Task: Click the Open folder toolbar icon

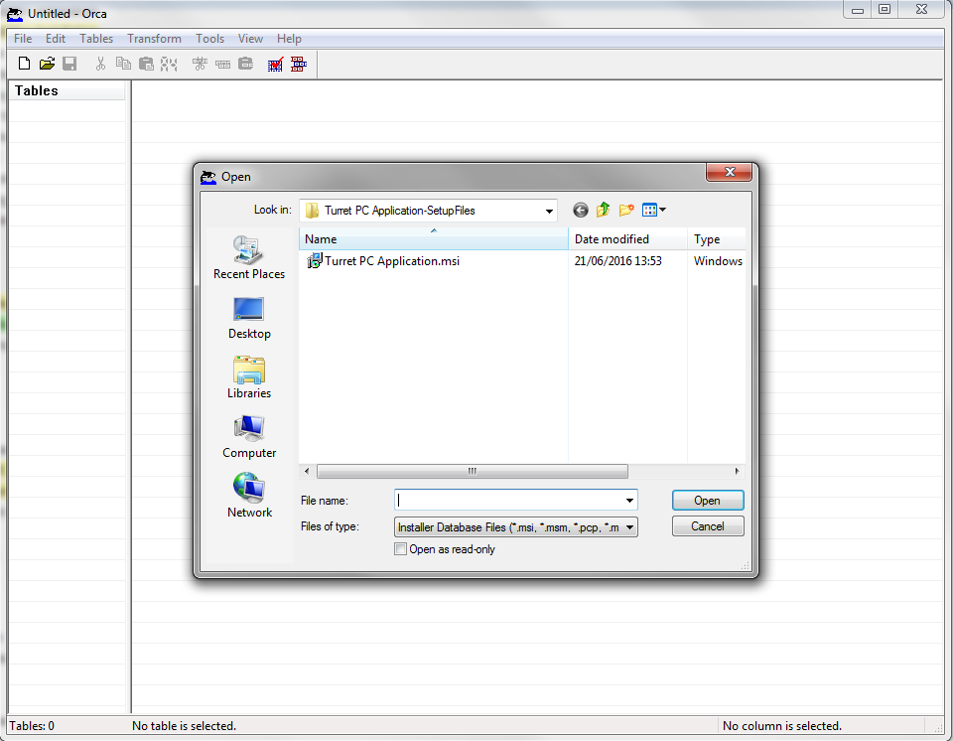Action: click(47, 64)
